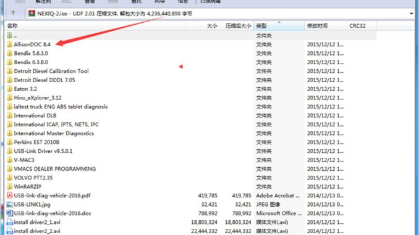The height and width of the screenshot is (235, 419).
Task: Click the 文件夹 type cell of AllisonDOC 8.4
Action: pyautogui.click(x=264, y=44)
